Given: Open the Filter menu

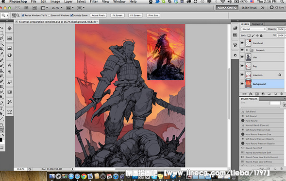Looking at the screenshot, I should (94, 1).
